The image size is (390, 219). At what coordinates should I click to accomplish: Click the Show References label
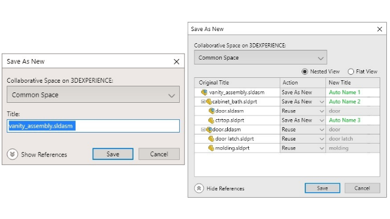pyautogui.click(x=44, y=155)
